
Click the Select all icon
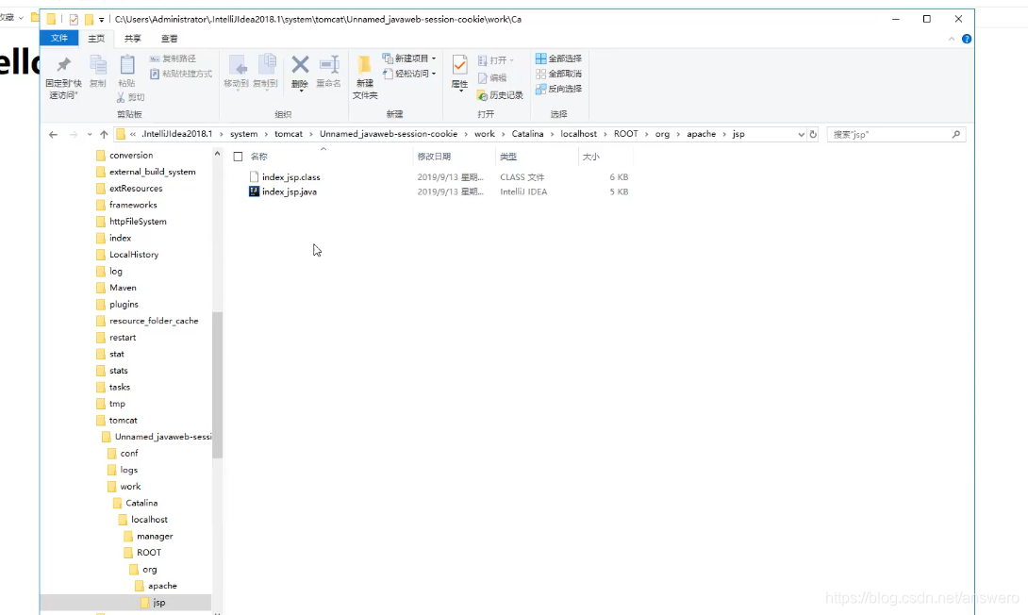[541, 58]
